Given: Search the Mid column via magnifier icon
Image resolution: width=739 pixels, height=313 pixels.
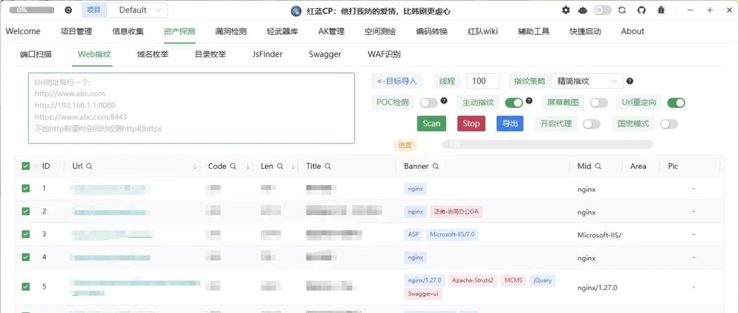Looking at the screenshot, I should (598, 166).
